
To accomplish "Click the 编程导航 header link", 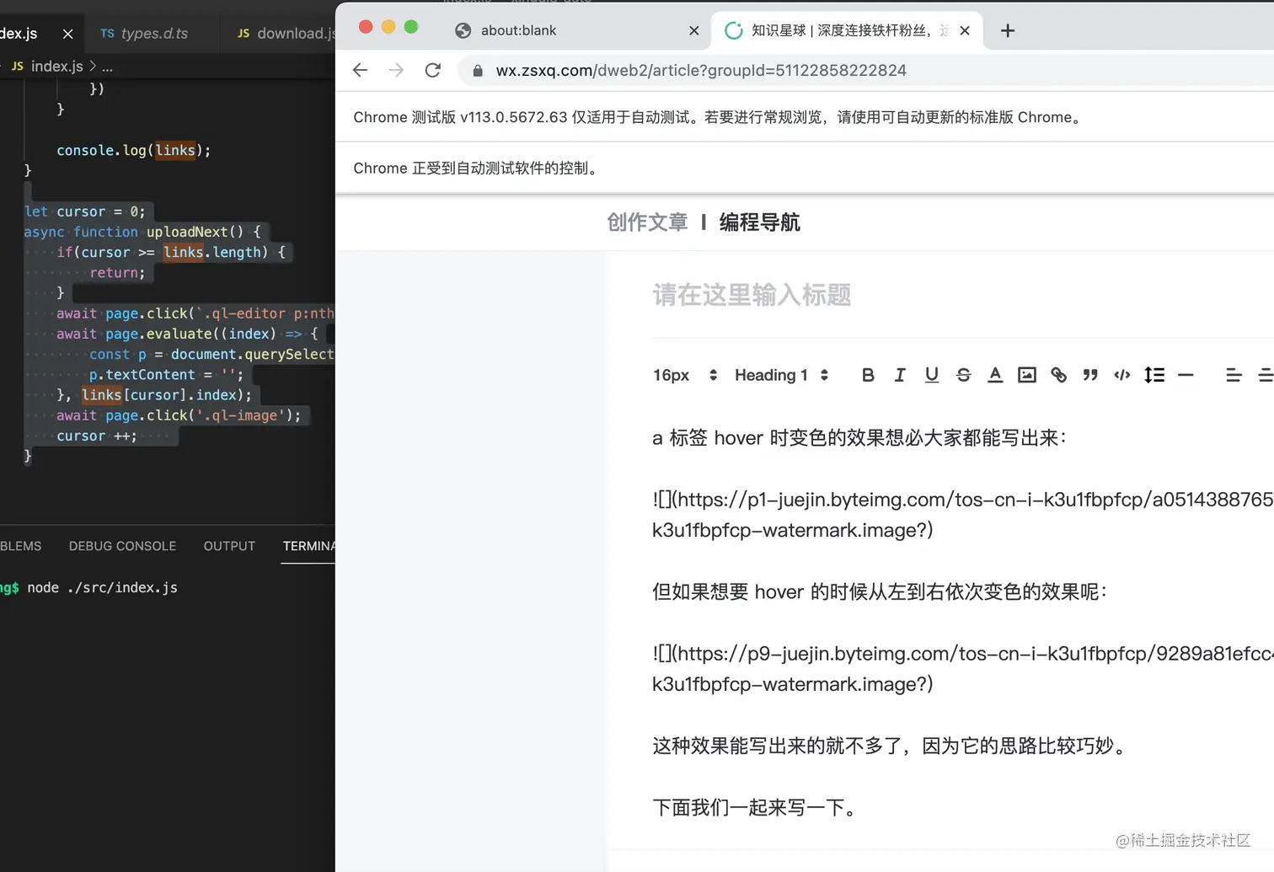I will (759, 222).
